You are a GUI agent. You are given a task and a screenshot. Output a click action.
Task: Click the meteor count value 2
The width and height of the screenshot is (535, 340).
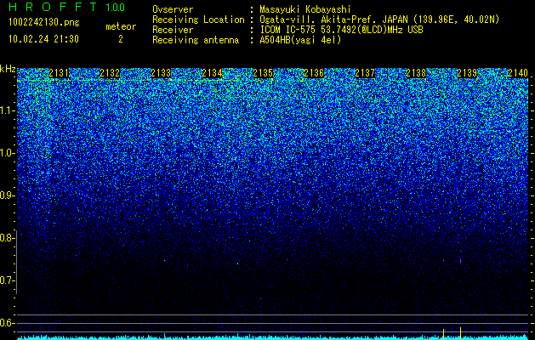[x=121, y=39]
